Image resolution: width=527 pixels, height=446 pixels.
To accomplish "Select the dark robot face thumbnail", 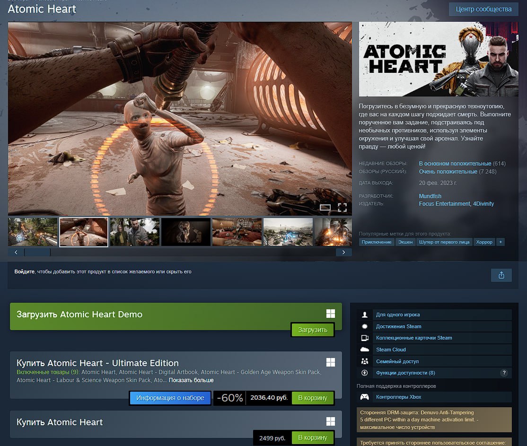I will pos(186,232).
